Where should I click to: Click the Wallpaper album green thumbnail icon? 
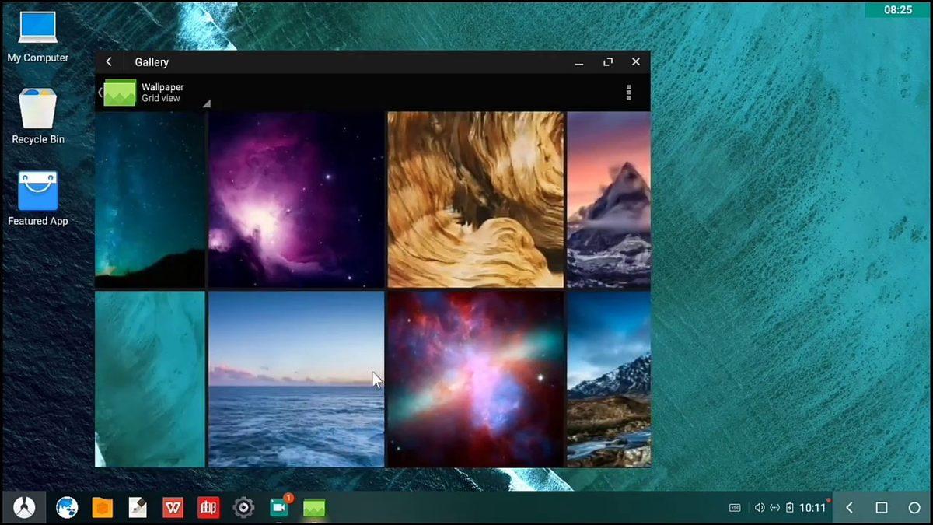[x=121, y=93]
